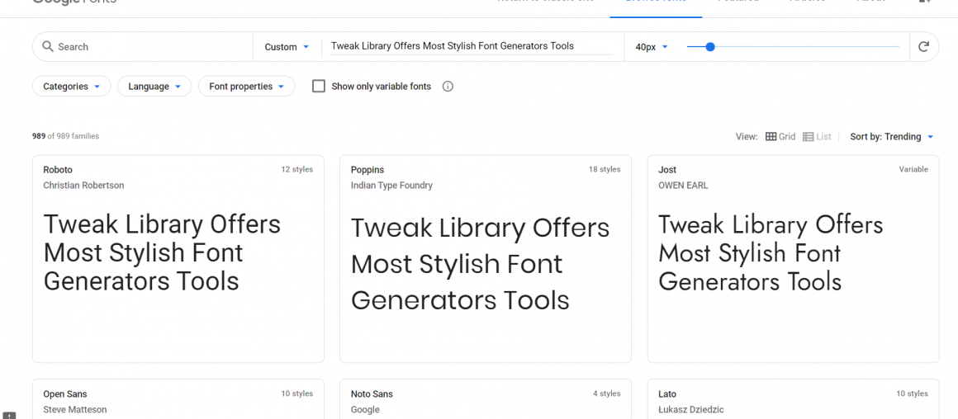Click the Google designer name under Noto Sans

coord(365,410)
